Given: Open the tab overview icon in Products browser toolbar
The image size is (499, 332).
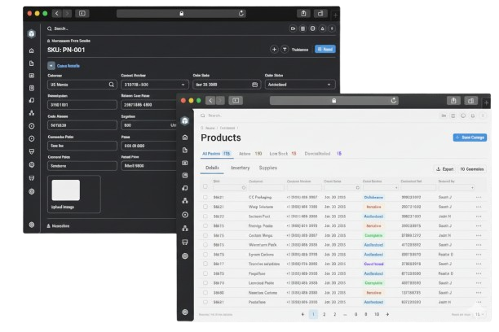Looking at the screenshot, I should 470,100.
